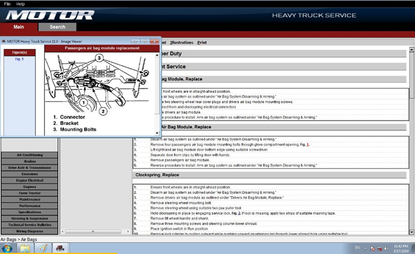This screenshot has height=254, width=415.
Task: Open the Help menu
Action: click(x=20, y=4)
